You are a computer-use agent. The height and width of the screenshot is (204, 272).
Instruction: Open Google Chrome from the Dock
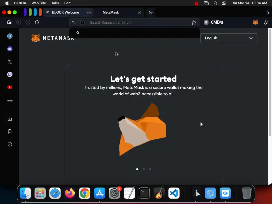pos(85,193)
